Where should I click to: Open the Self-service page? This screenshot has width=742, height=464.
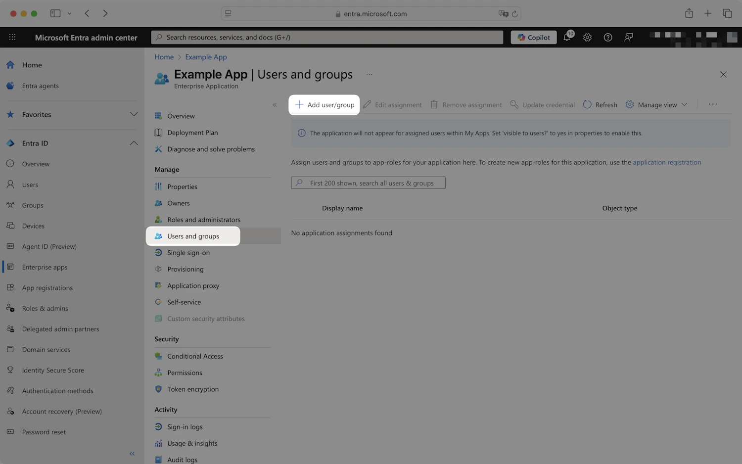point(184,302)
